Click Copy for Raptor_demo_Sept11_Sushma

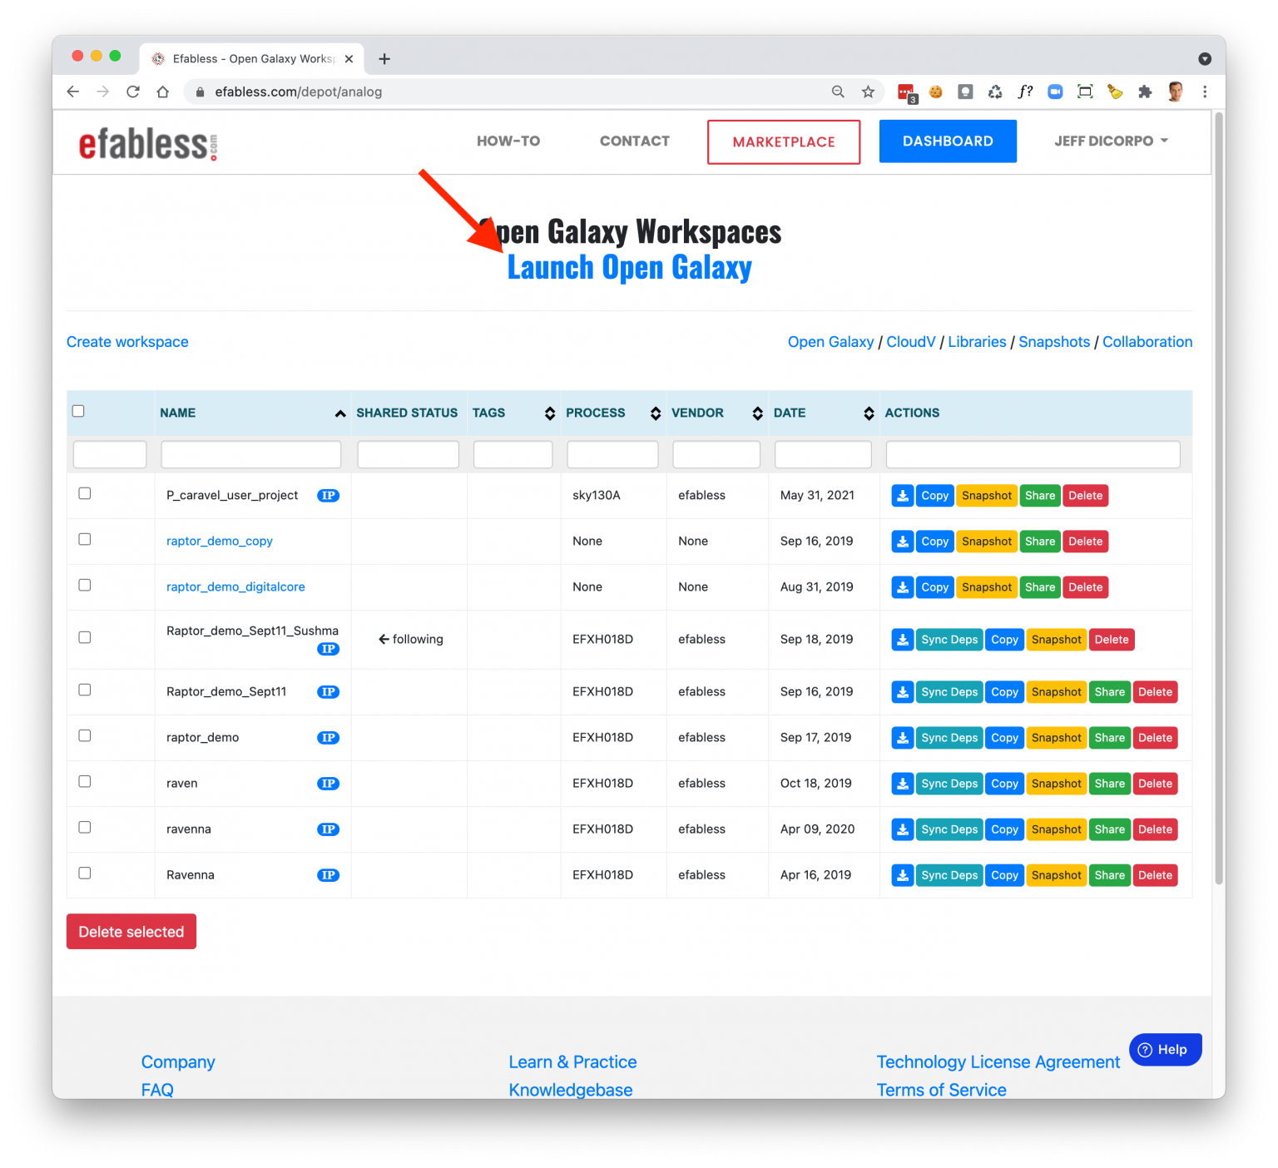[1004, 640]
